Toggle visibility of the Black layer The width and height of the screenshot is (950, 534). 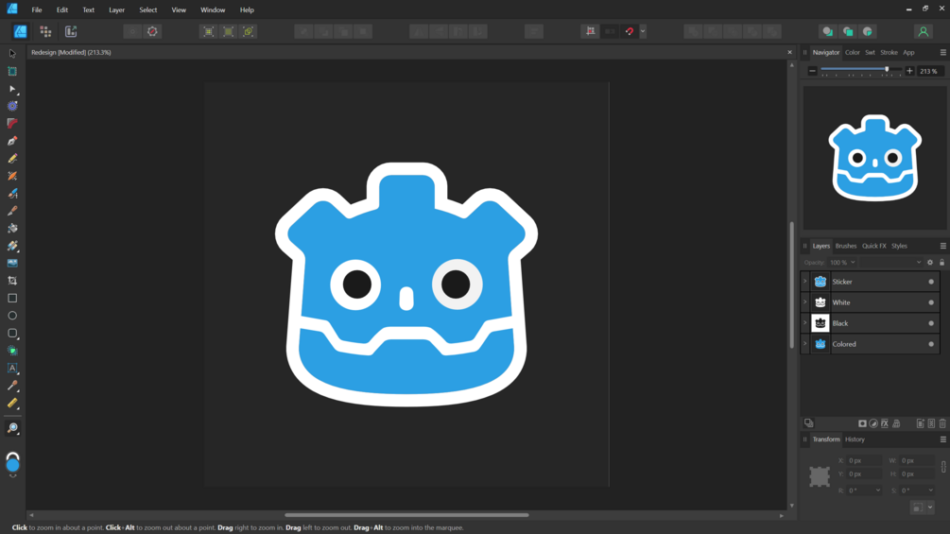(931, 323)
